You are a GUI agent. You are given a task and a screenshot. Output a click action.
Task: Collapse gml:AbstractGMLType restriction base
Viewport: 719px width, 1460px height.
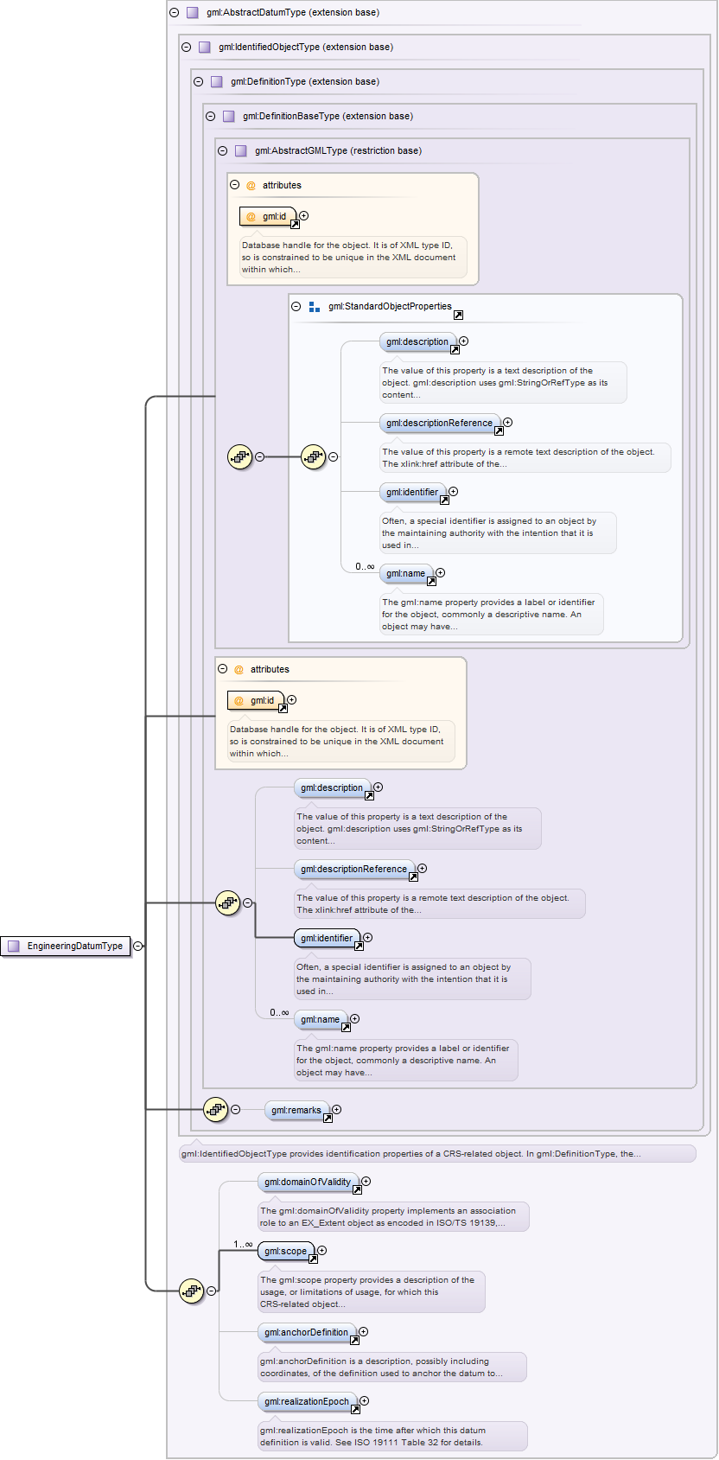coord(223,151)
